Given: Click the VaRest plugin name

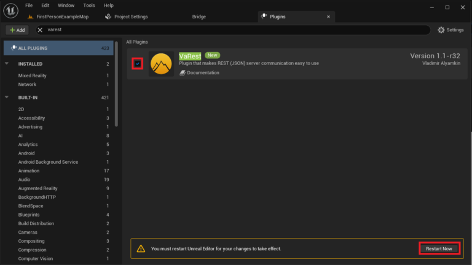Looking at the screenshot, I should (x=190, y=56).
